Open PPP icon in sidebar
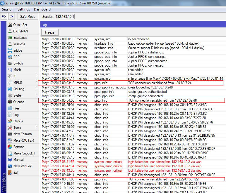This screenshot has height=193, width=226. (x=10, y=57)
